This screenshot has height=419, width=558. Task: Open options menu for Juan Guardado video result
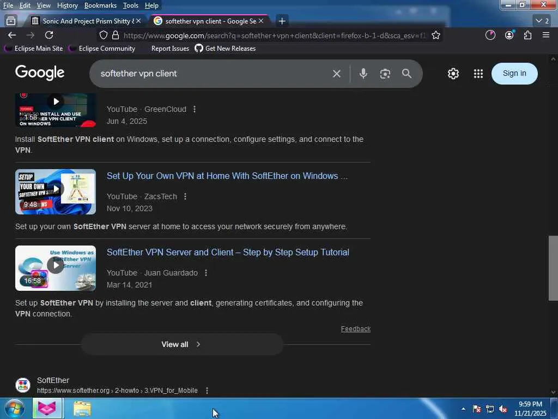206,273
